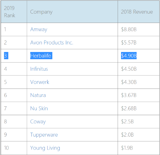Click the 2019 Rank column header
Screen dimensions: 160x155
pos(14,12)
